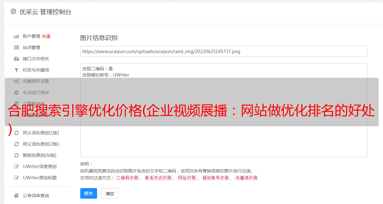Image resolution: width=383 pixels, height=204 pixels.
Task: Open the 站点管理 menu item
Action: [32, 47]
